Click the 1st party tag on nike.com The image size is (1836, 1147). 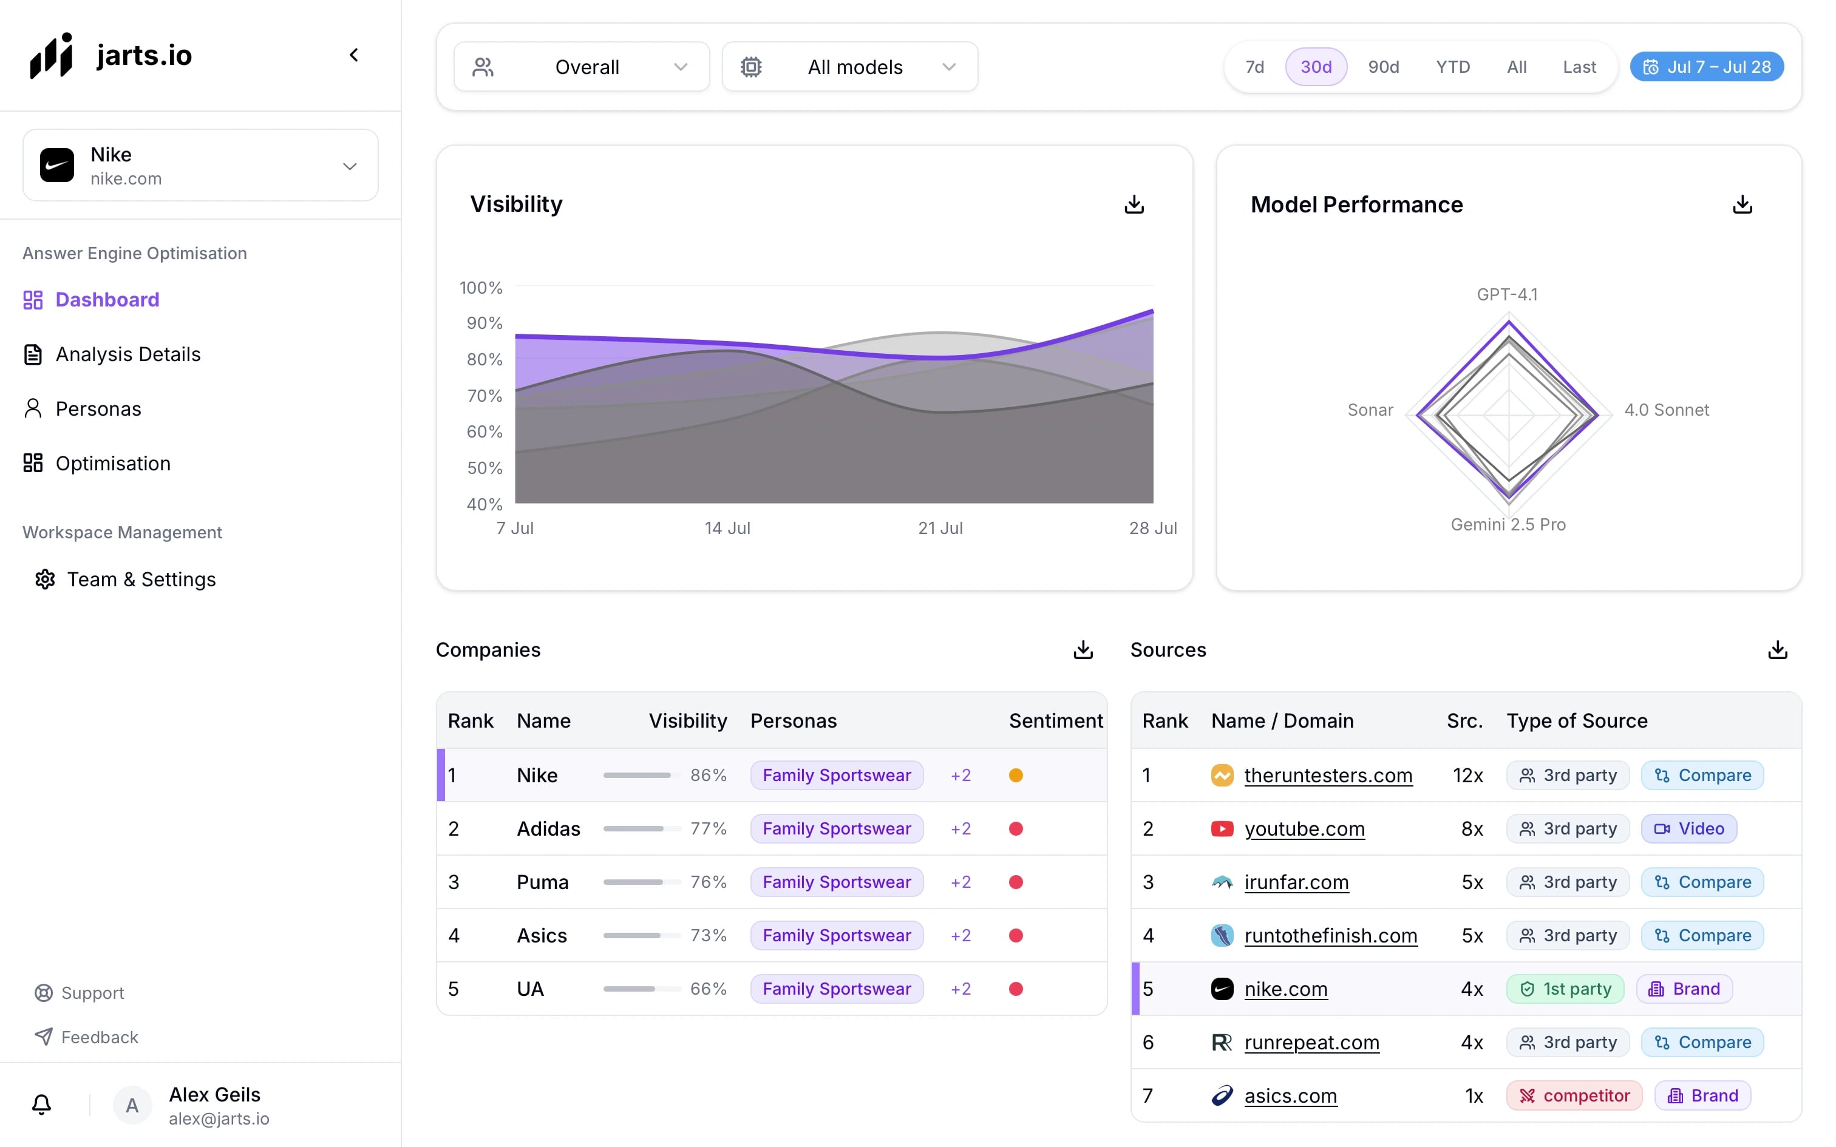click(x=1565, y=989)
